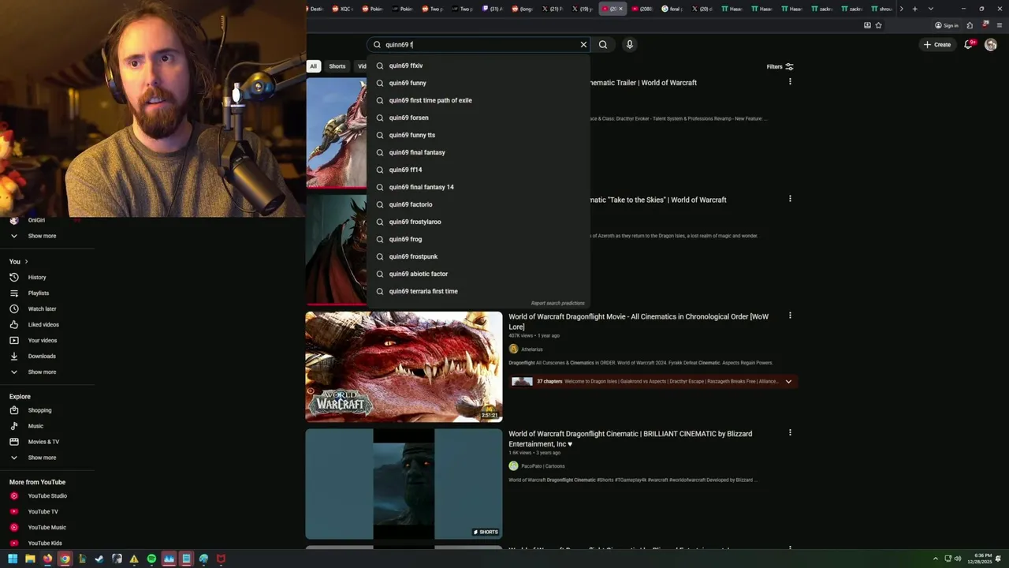Open Athelarius channel link
Viewport: 1009px width, 568px height.
pyautogui.click(x=532, y=349)
